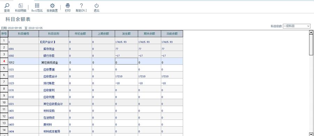This screenshot has height=136, width=314.
Task: Click the 材料采购 account name
Action: 49,111
